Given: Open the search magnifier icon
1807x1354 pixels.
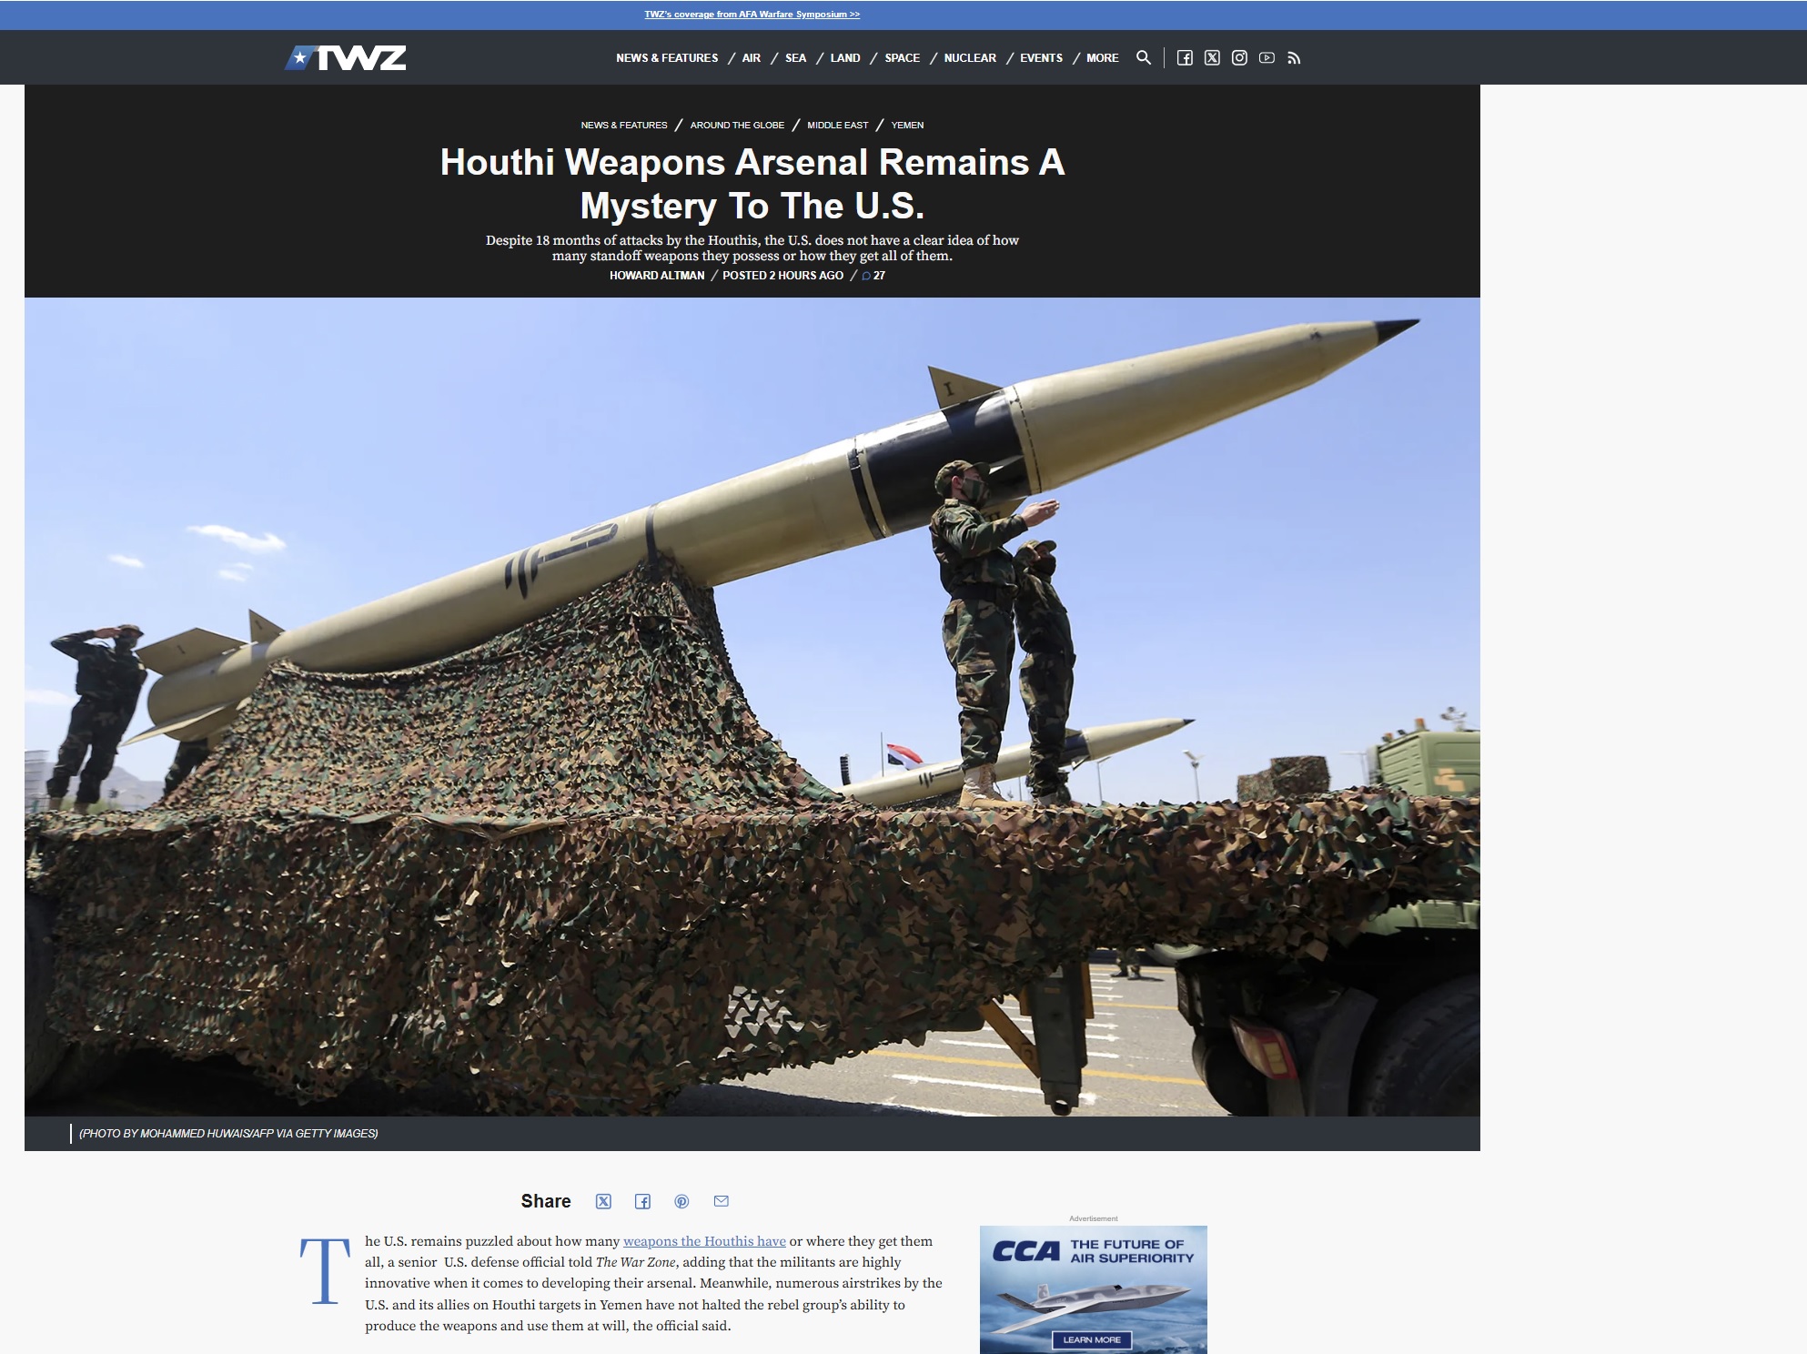Looking at the screenshot, I should click(1144, 57).
